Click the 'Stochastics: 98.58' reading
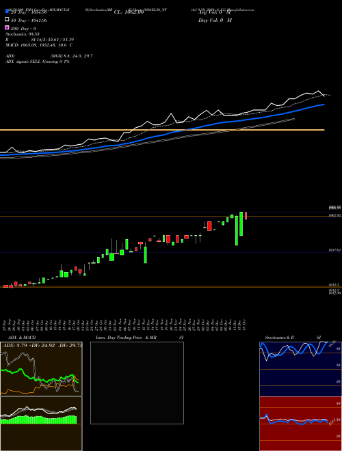342x451 pixels. point(23,34)
